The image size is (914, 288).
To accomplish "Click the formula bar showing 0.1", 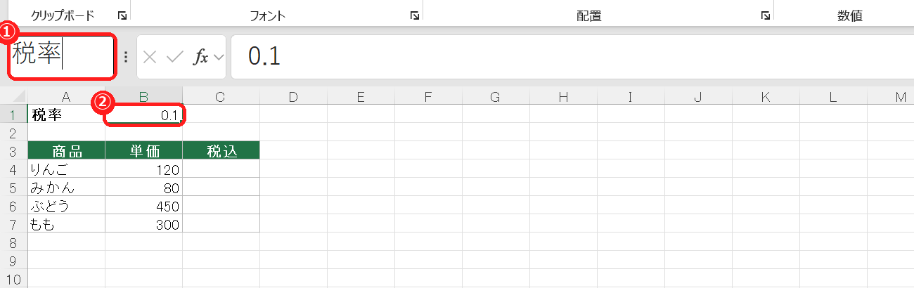I will click(x=572, y=57).
